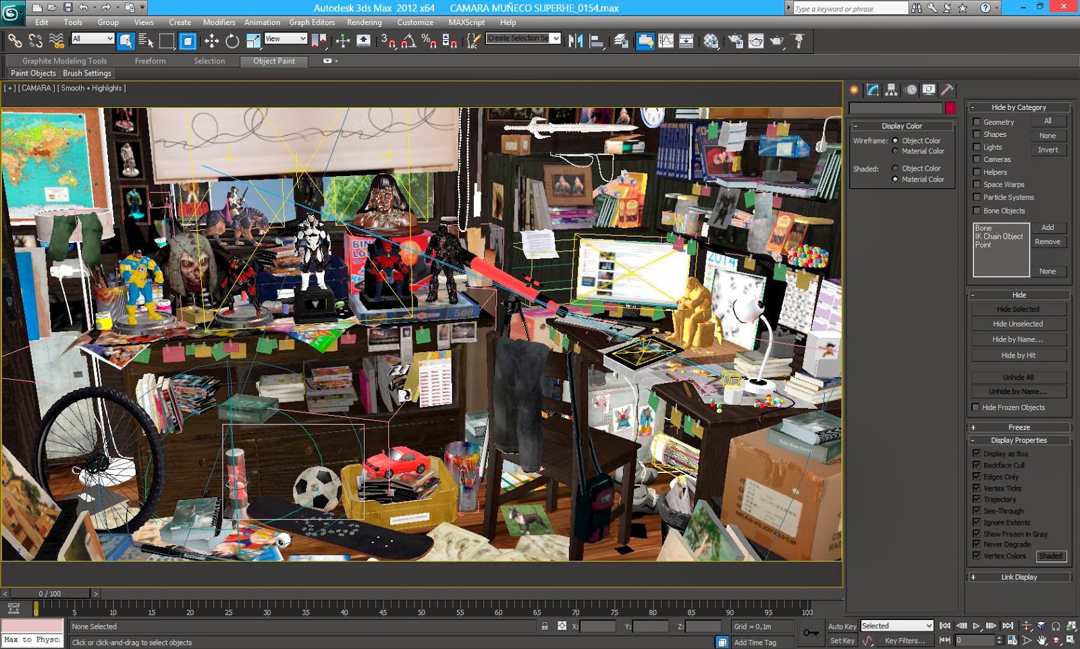Viewport: 1080px width, 649px height.
Task: Click the Auto Key button
Action: [x=842, y=626]
